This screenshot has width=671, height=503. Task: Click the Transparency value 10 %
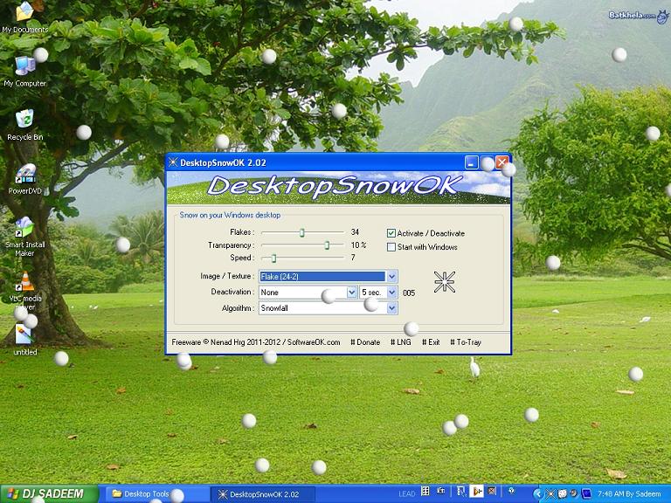[358, 245]
